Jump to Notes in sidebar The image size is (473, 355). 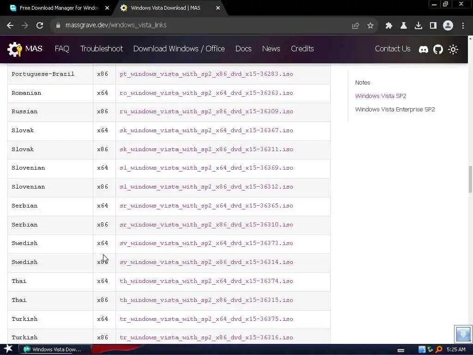click(363, 83)
